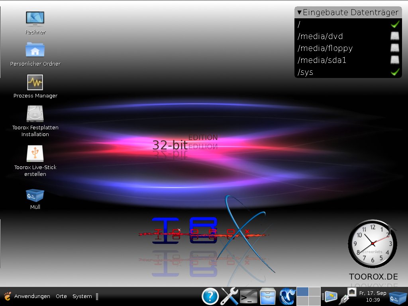The image size is (408, 306).
Task: Open the trash applet in panel corner
Action: tap(398, 297)
